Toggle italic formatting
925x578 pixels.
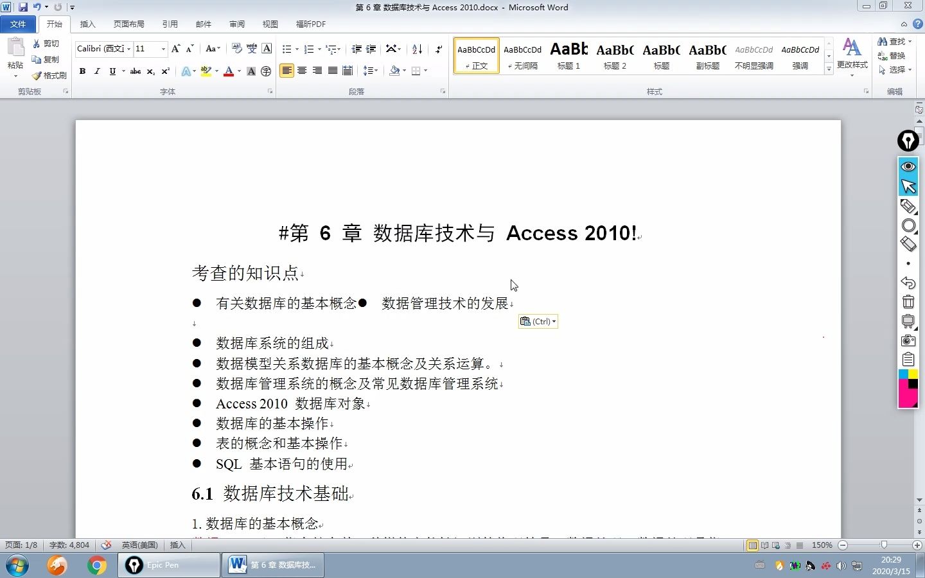click(x=97, y=71)
